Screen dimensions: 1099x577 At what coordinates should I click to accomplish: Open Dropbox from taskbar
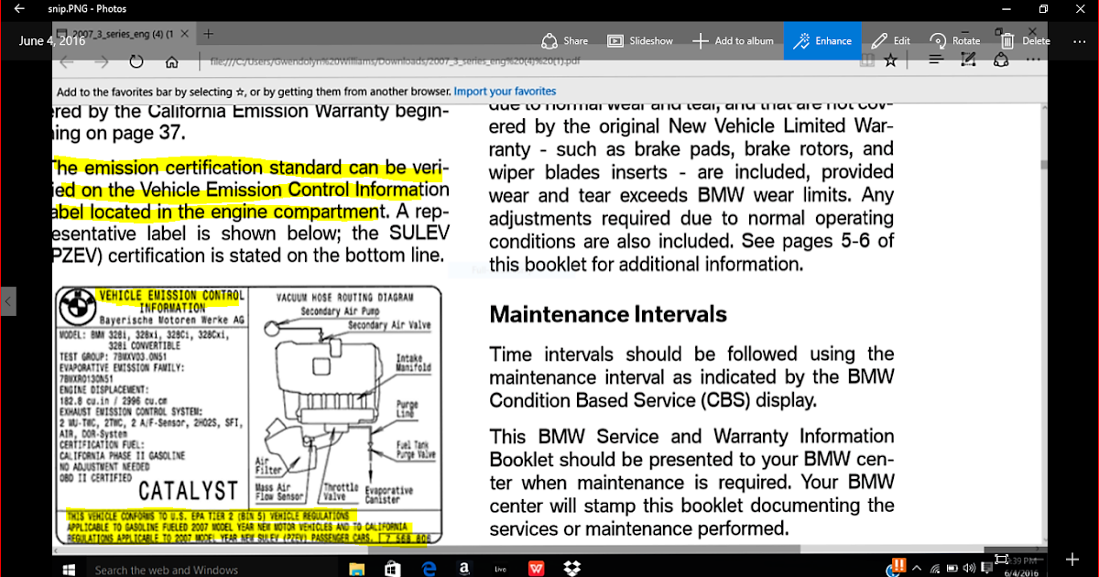point(572,569)
